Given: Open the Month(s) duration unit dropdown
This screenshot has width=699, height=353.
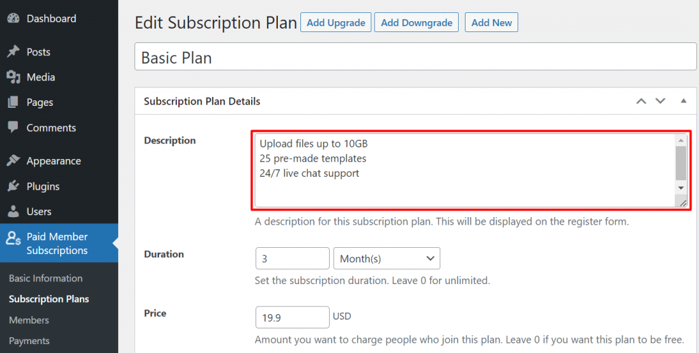Looking at the screenshot, I should coord(386,258).
